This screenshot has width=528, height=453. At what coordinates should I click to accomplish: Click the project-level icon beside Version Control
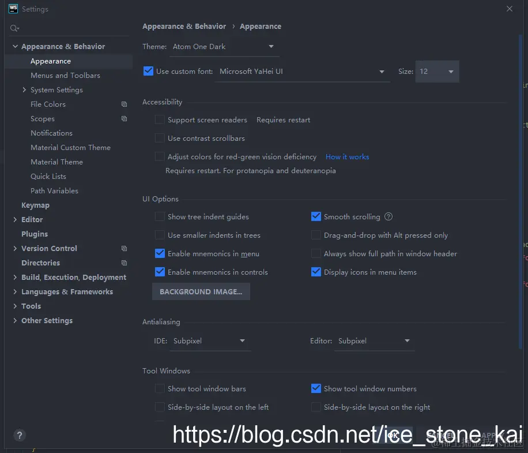(125, 248)
